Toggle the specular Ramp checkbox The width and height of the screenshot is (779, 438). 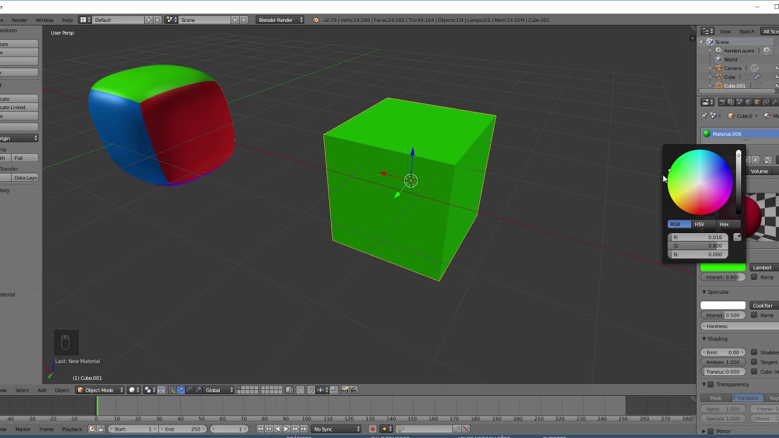(754, 315)
